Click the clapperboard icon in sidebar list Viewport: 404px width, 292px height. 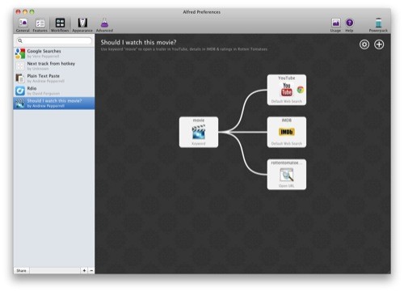20,104
